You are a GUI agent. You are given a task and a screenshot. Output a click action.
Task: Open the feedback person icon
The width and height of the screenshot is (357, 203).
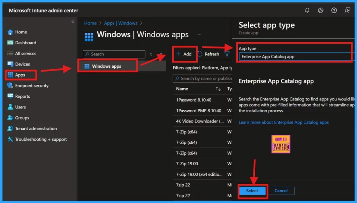[x=347, y=10]
